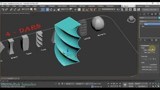Viewport: 160px width, 90px height.
Task: Open the Rendering menu
Action: (73, 6)
